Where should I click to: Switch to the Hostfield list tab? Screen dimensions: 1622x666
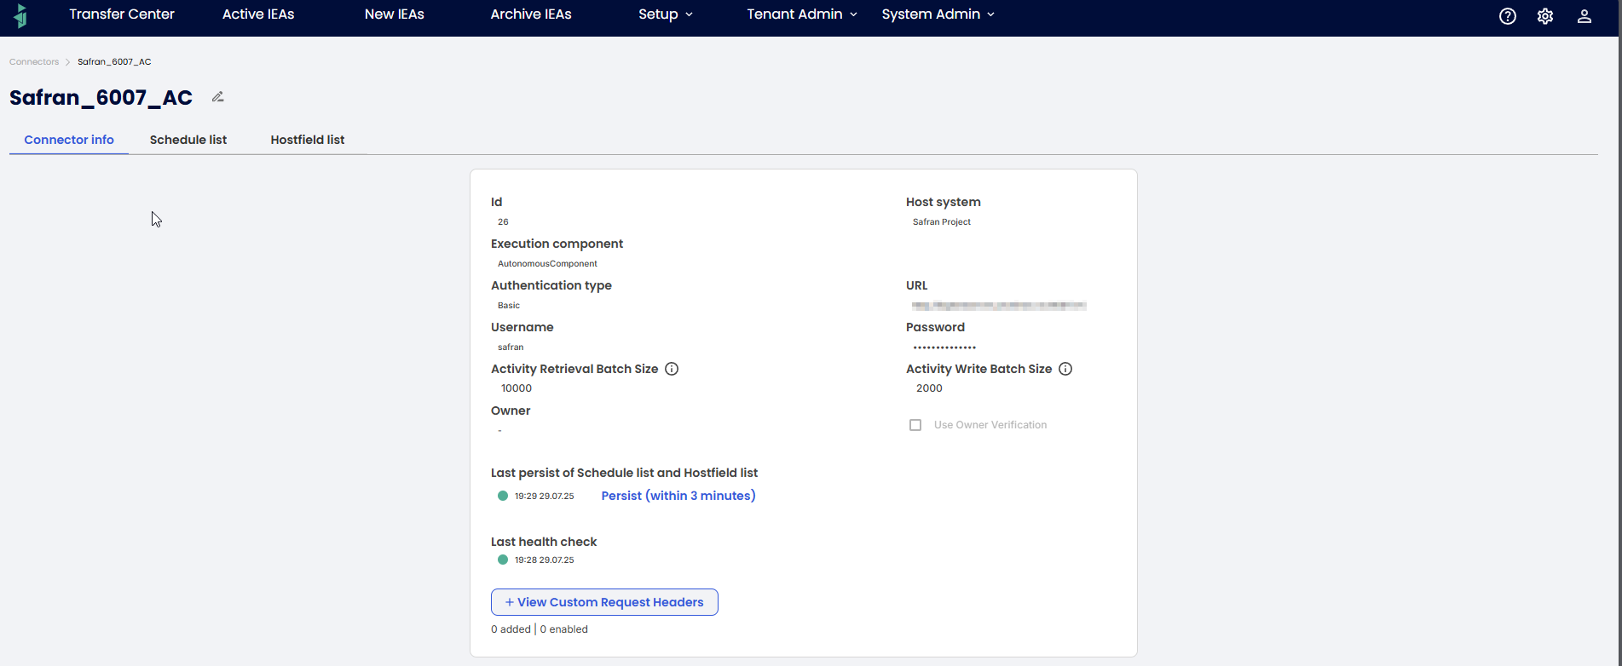point(308,140)
